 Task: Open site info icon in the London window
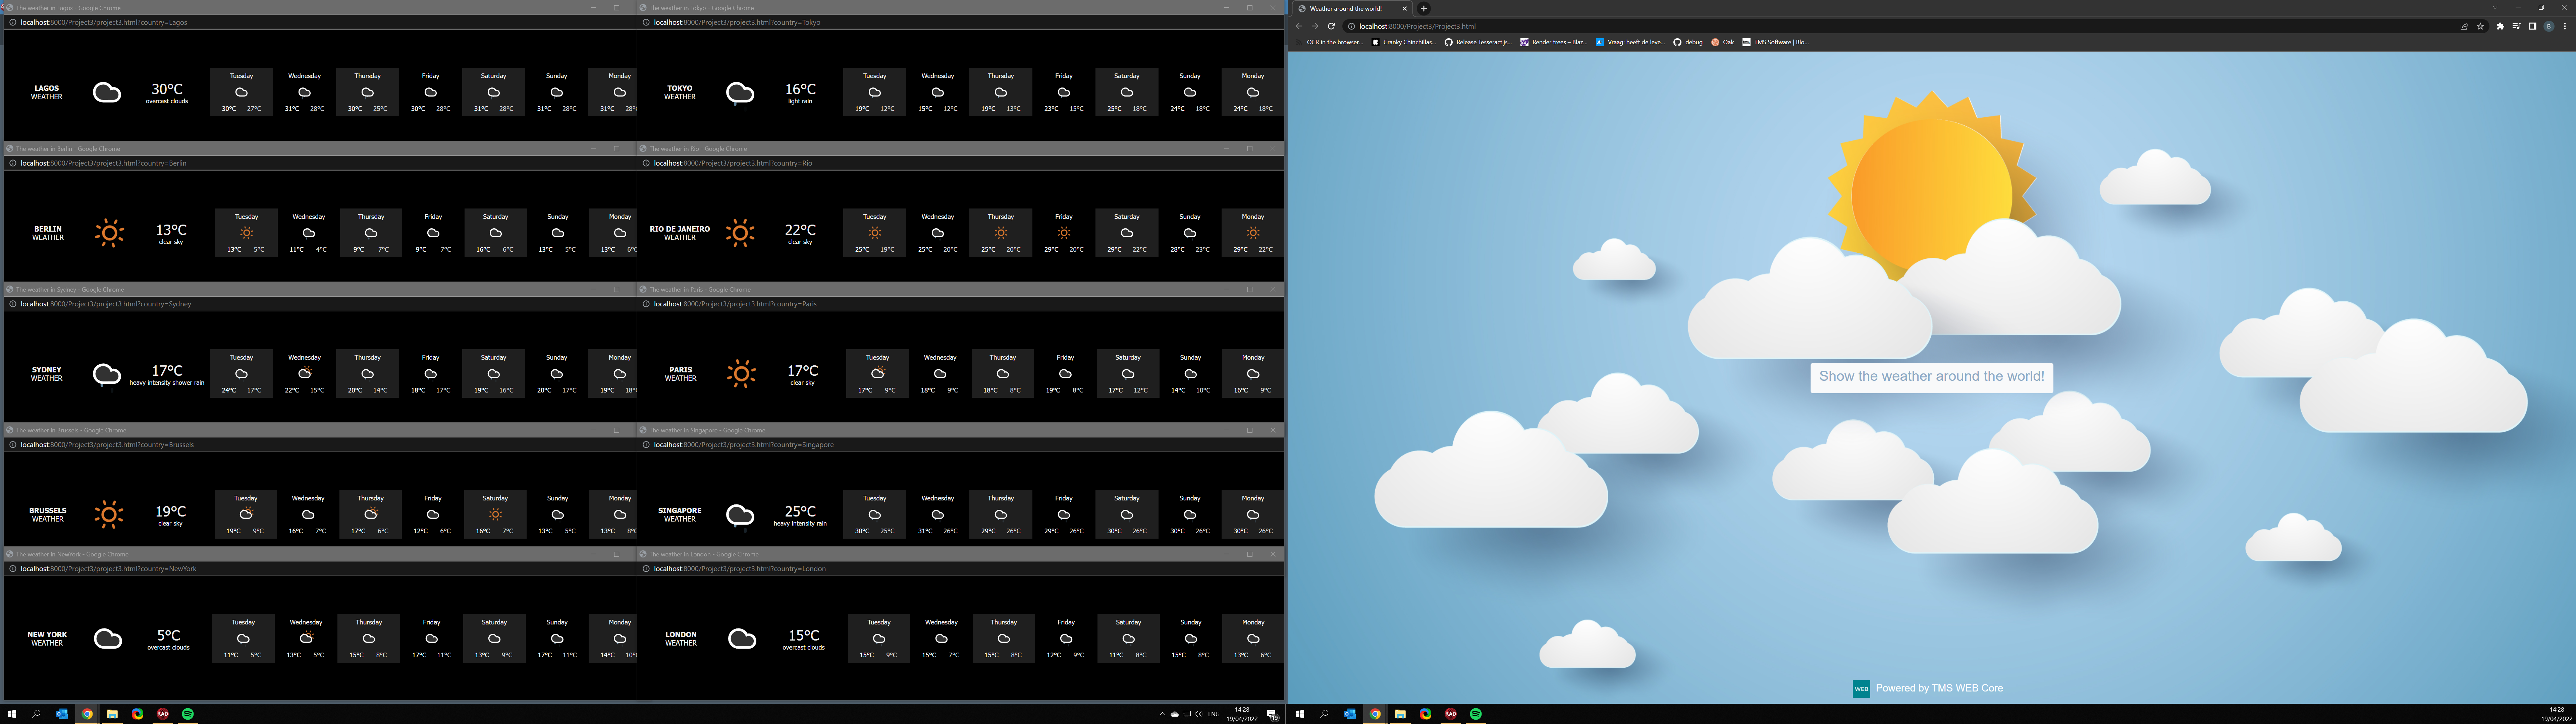tap(646, 569)
